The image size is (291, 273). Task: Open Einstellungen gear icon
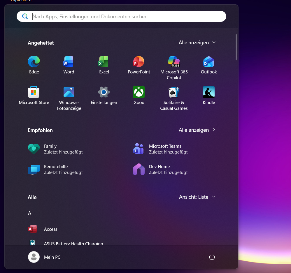pyautogui.click(x=104, y=92)
